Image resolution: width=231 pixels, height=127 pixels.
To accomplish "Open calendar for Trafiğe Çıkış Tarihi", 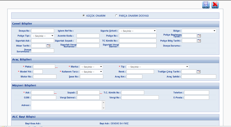I will [x=199, y=71].
